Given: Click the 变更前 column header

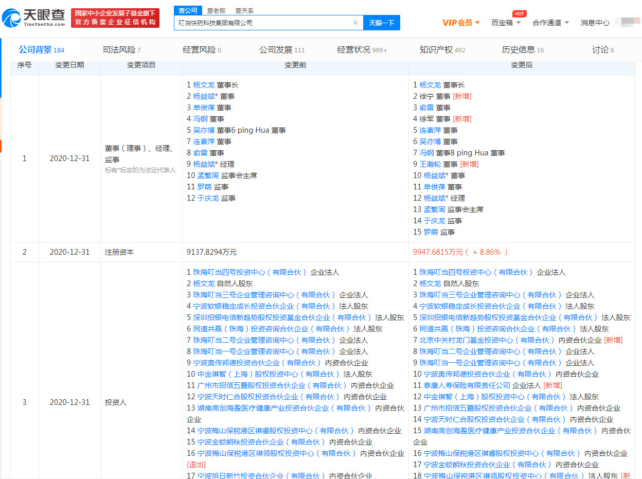Looking at the screenshot, I should 295,65.
